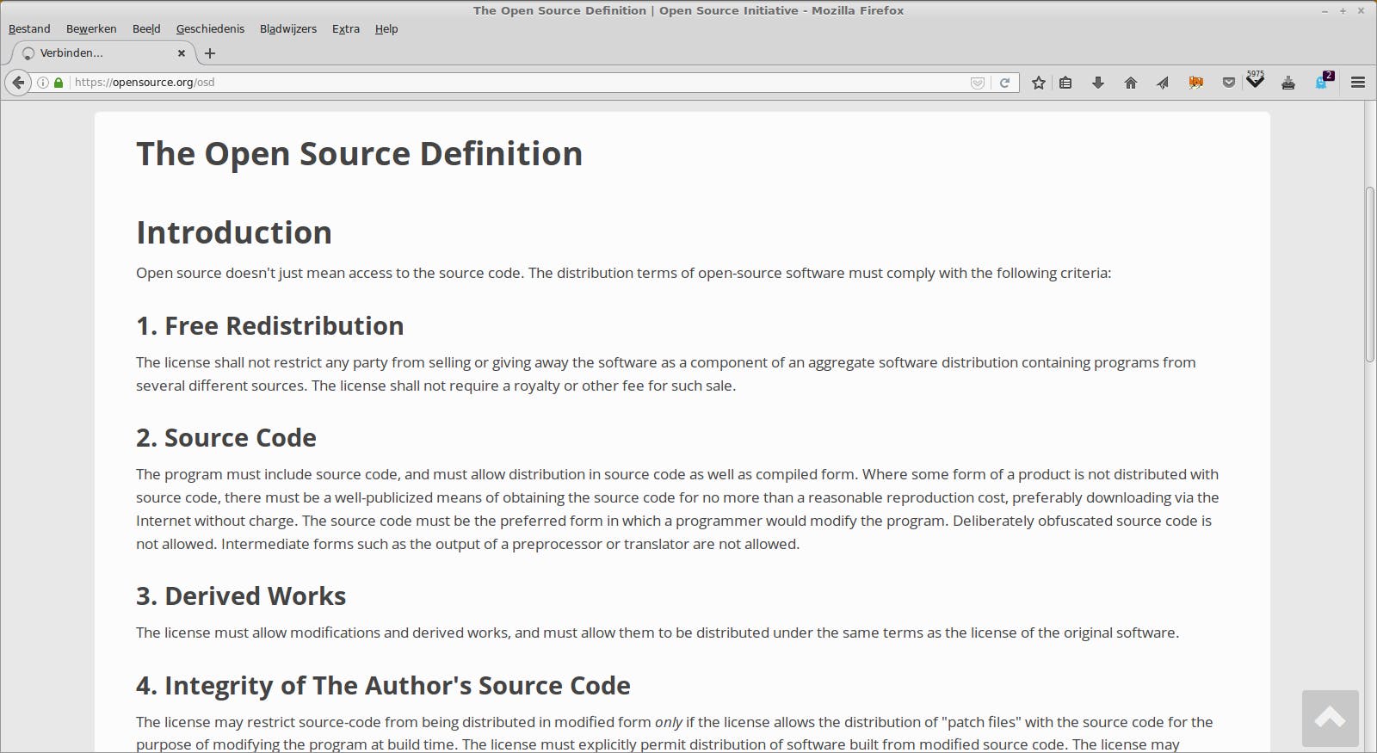1377x753 pixels.
Task: Close the Verbinden... tab
Action: [x=182, y=53]
